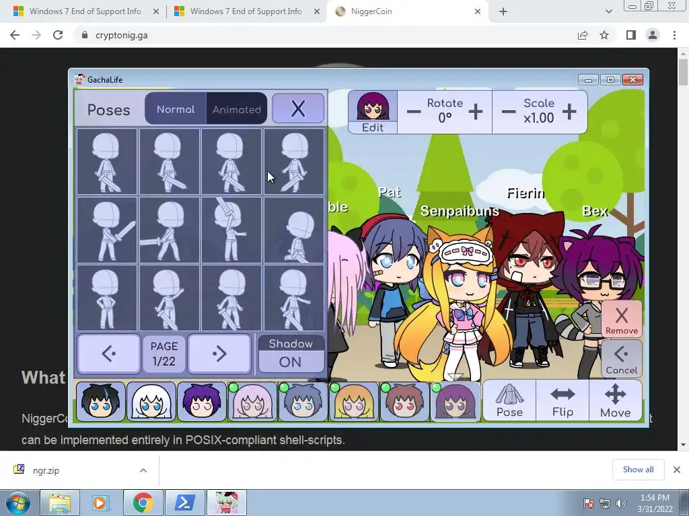Click the volume tray icon
Viewport: 689px width, 516px height.
point(620,503)
